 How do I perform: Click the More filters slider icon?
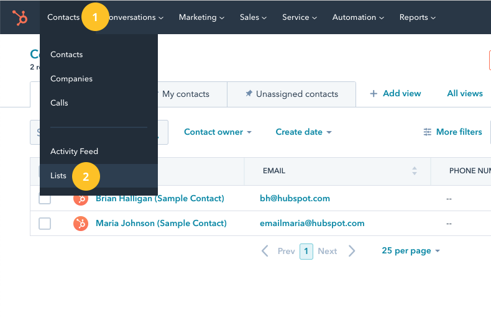[427, 132]
